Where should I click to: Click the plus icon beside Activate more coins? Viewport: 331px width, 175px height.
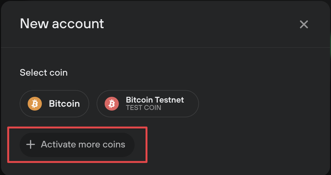(31, 145)
